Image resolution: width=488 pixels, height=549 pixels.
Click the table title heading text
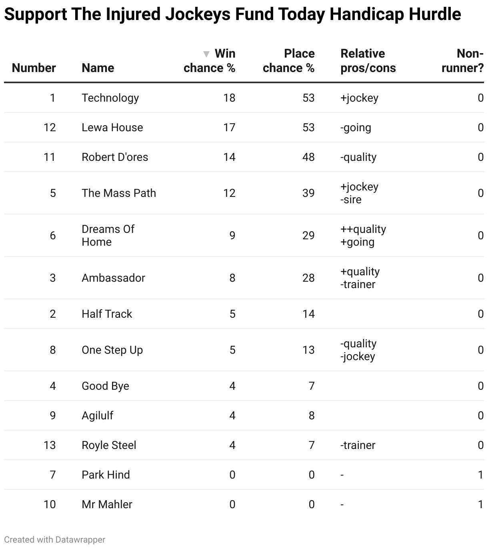point(232,14)
